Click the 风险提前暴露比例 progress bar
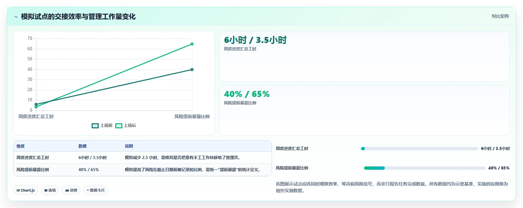The height and width of the screenshot is (208, 523). (x=425, y=168)
